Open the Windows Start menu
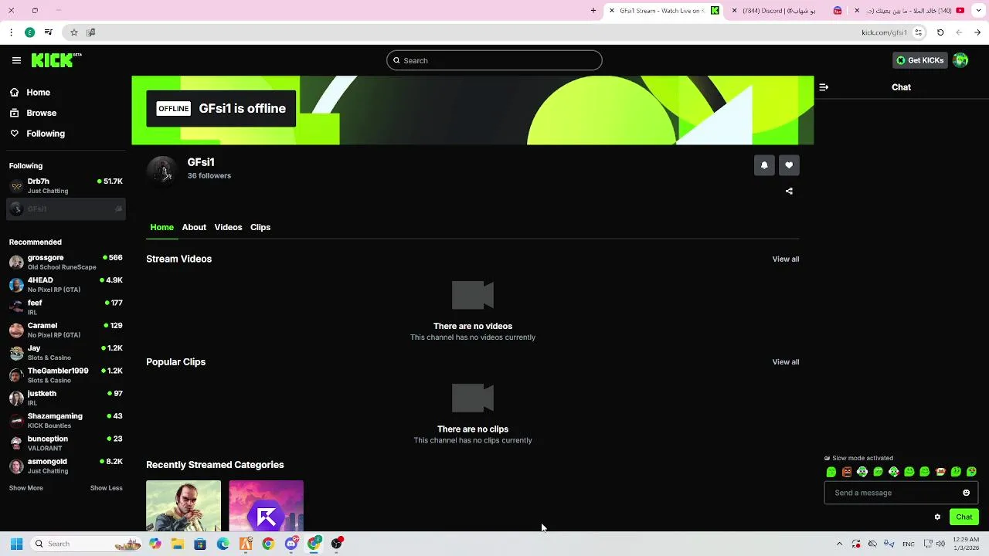 coord(16,544)
